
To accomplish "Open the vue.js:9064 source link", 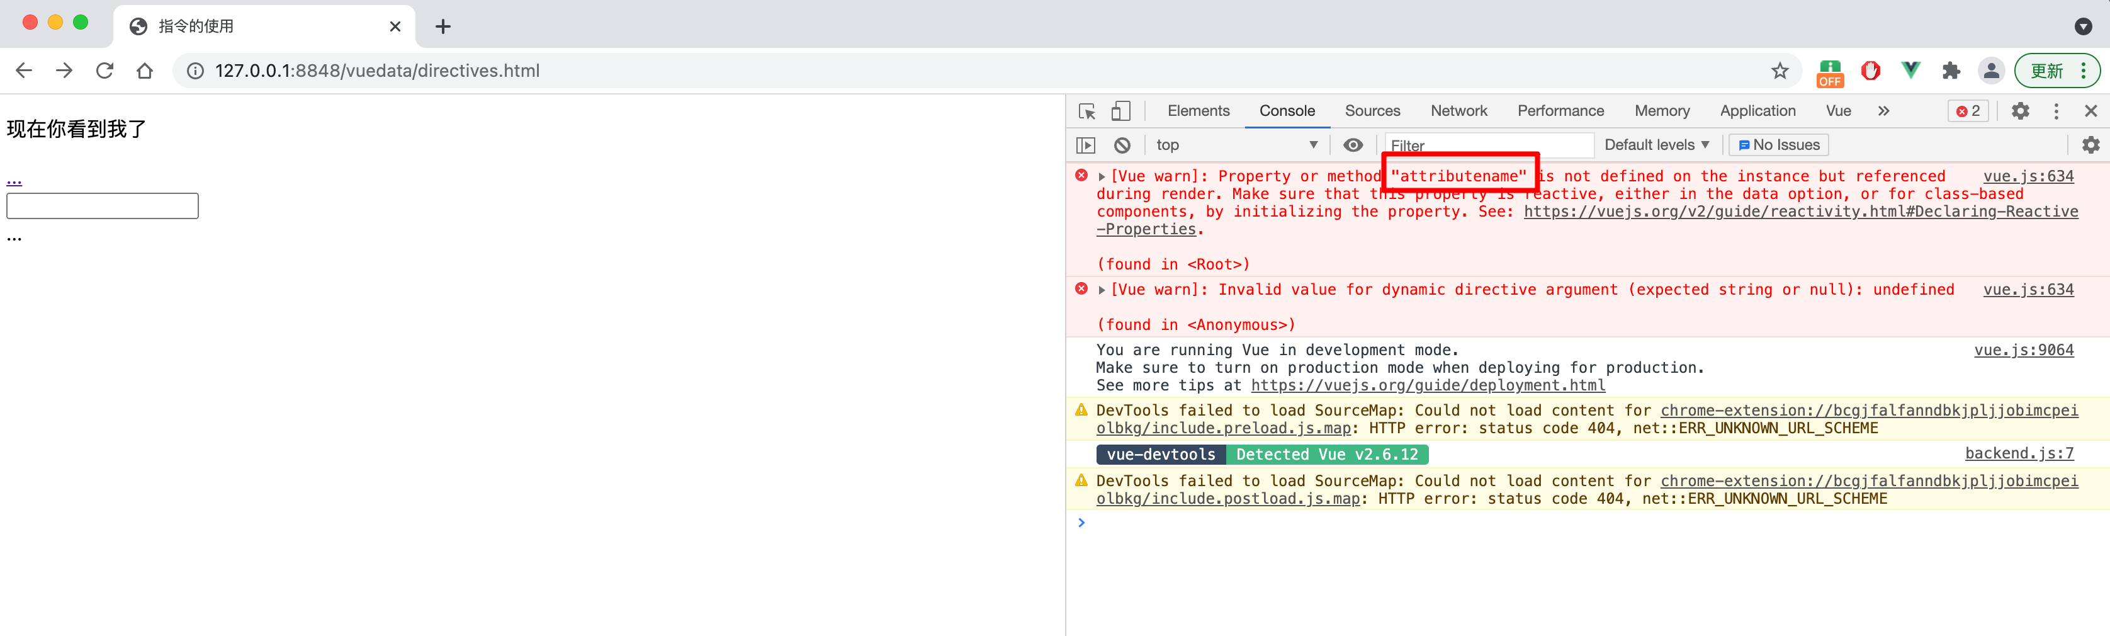I will (2023, 350).
